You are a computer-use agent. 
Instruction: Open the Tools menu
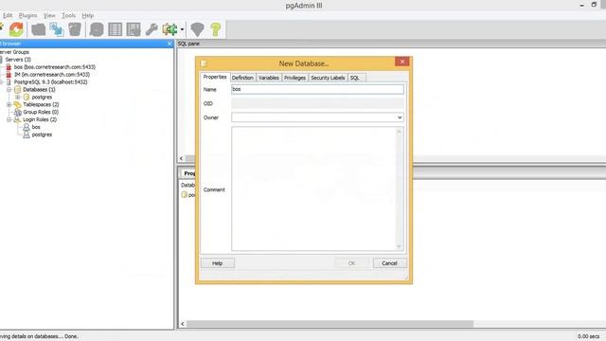pos(68,15)
